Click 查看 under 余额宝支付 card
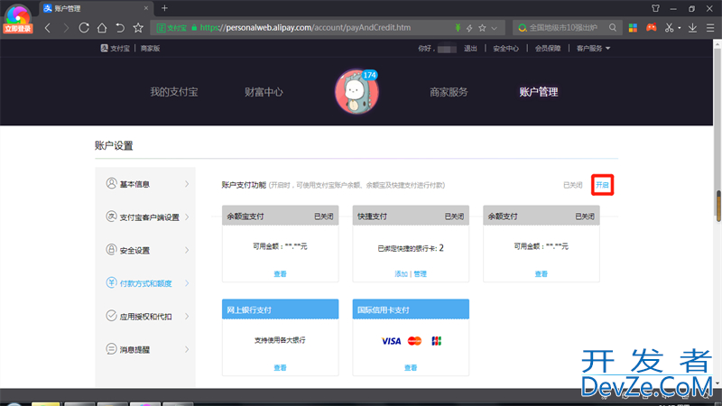This screenshot has height=406, width=722. (280, 274)
